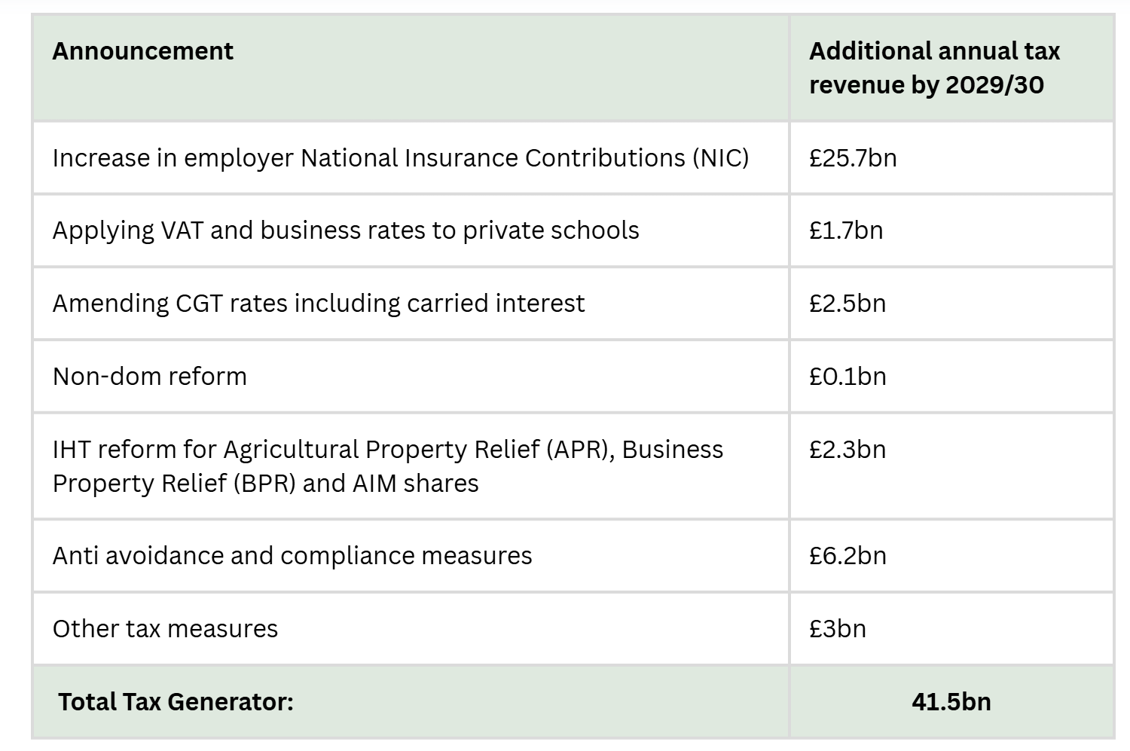This screenshot has height=751, width=1130.
Task: Click the revenue by 2029/30 header line
Action: tap(927, 85)
